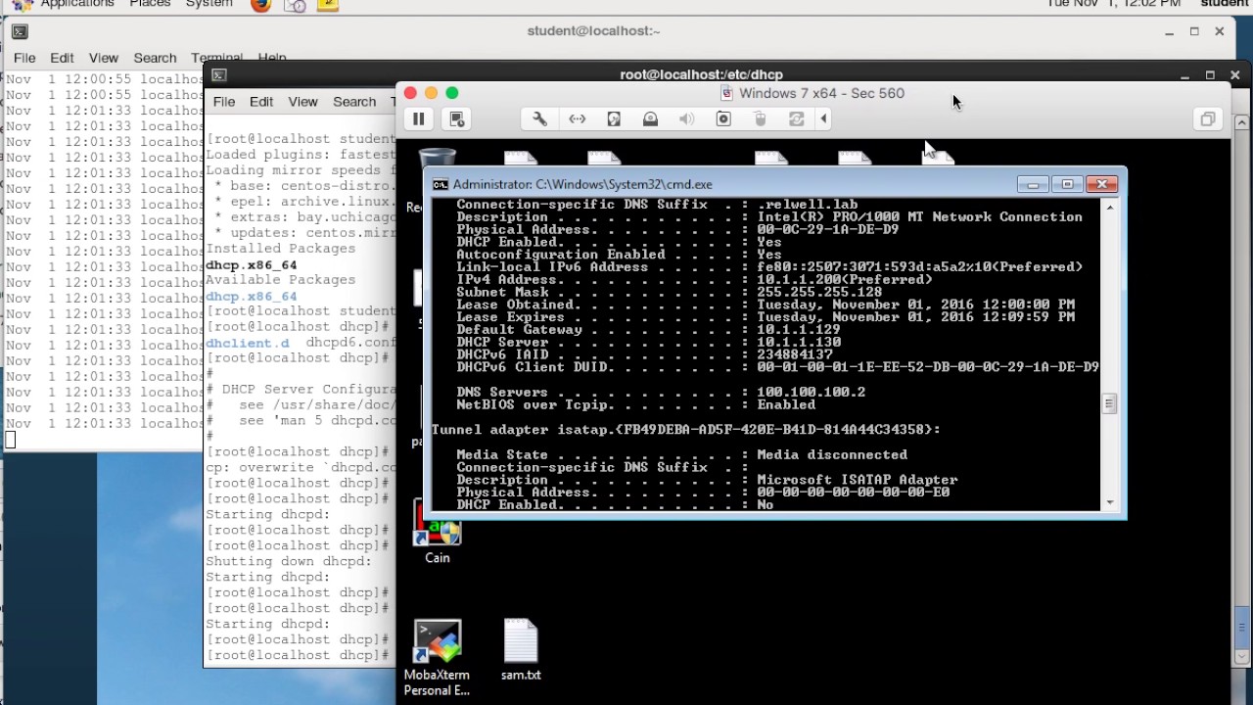Image resolution: width=1253 pixels, height=705 pixels.
Task: Click the subnet mask 255.255.255.128
Action: (819, 292)
